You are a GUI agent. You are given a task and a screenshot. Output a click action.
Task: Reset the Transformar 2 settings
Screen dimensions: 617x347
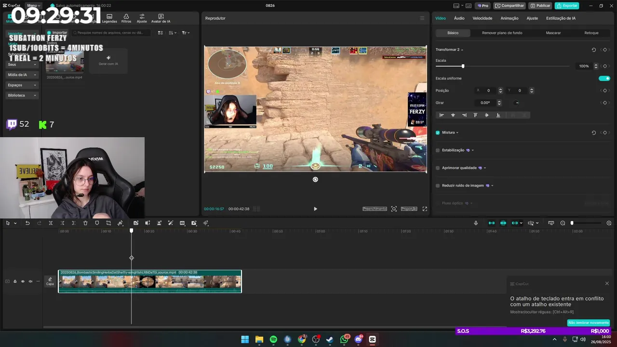pos(593,50)
